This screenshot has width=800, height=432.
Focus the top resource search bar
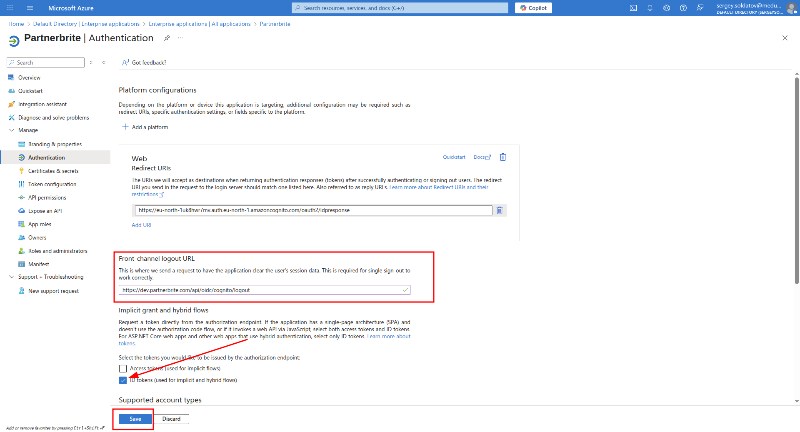[x=400, y=8]
